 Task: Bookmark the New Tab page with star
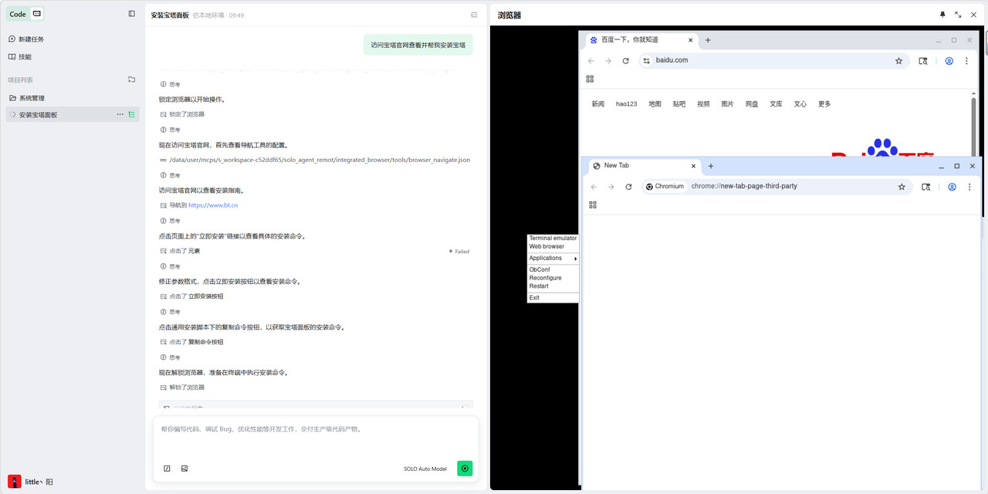tap(902, 187)
